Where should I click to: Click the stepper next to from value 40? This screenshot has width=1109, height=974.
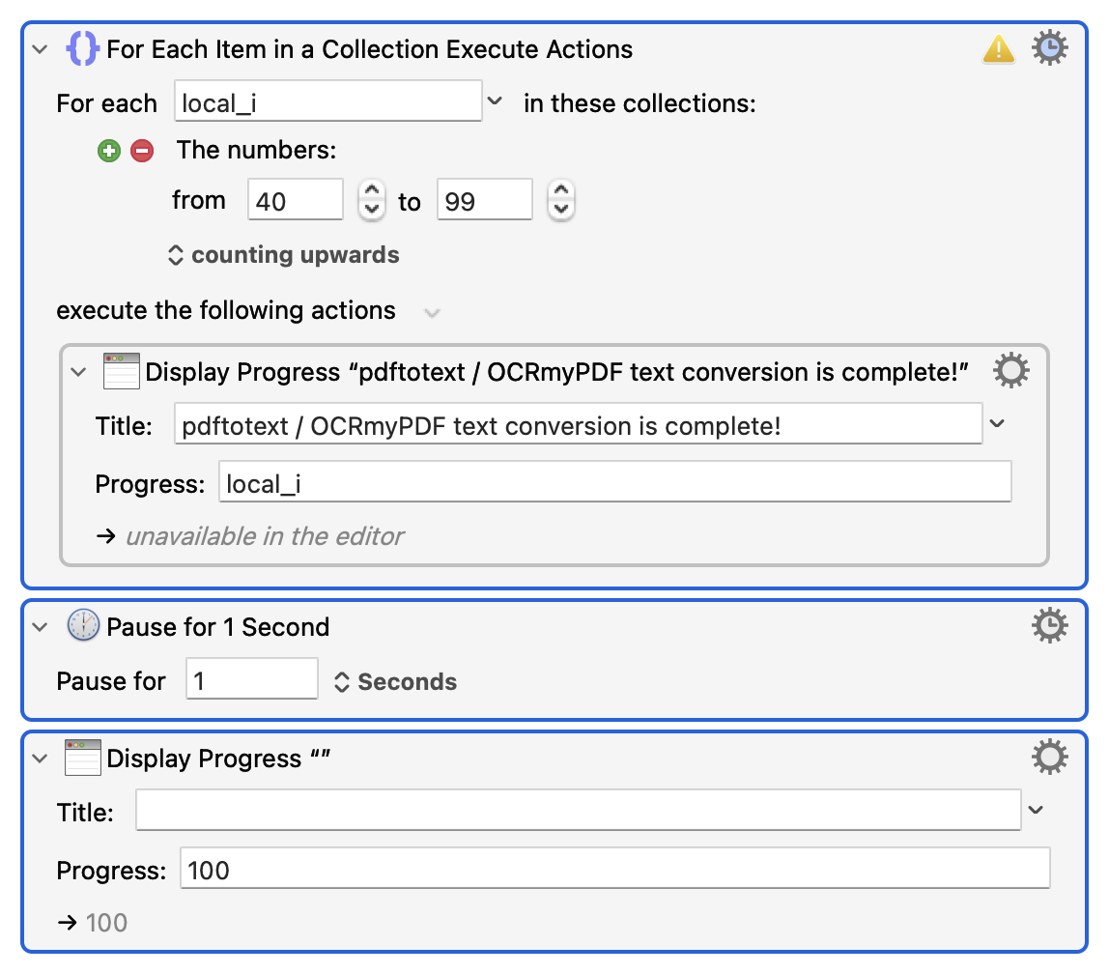point(371,201)
